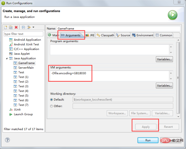
Task: Click the red Delete configuration icon
Action: pyautogui.click(x=16, y=27)
